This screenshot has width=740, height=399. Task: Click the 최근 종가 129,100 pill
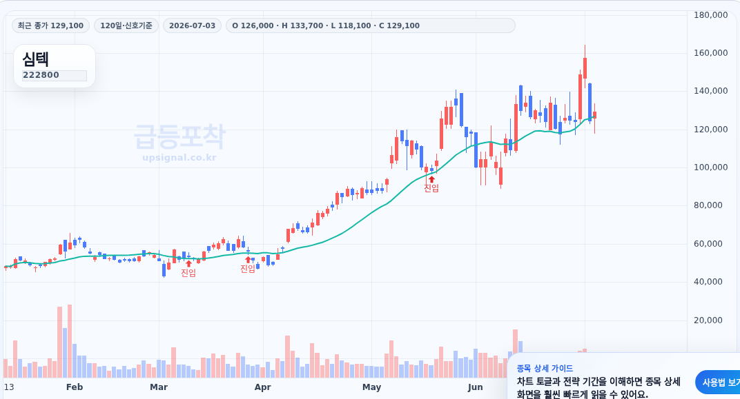[x=50, y=25]
